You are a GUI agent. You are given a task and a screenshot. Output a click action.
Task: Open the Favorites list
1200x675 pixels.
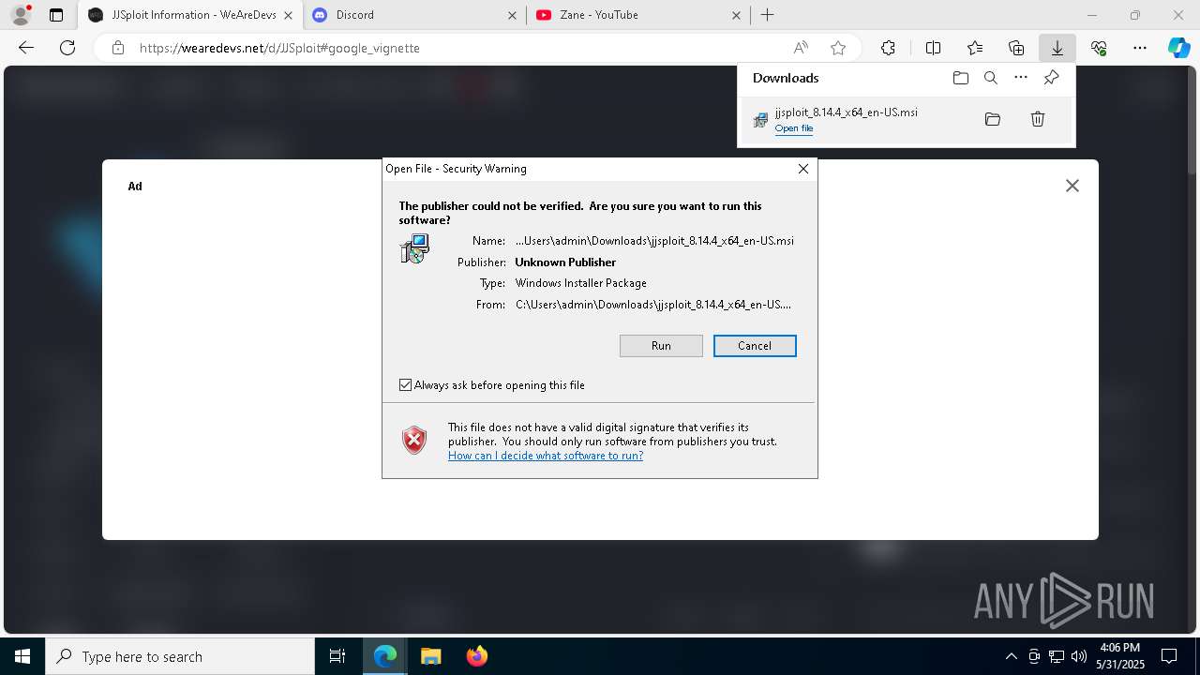point(975,48)
